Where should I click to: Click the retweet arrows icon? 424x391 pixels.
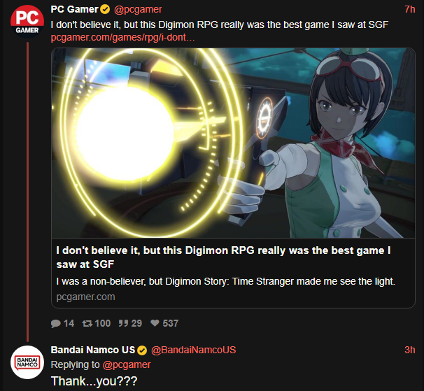coord(87,323)
